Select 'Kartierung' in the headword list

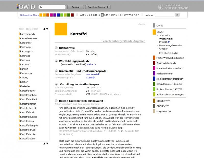click(x=26, y=73)
